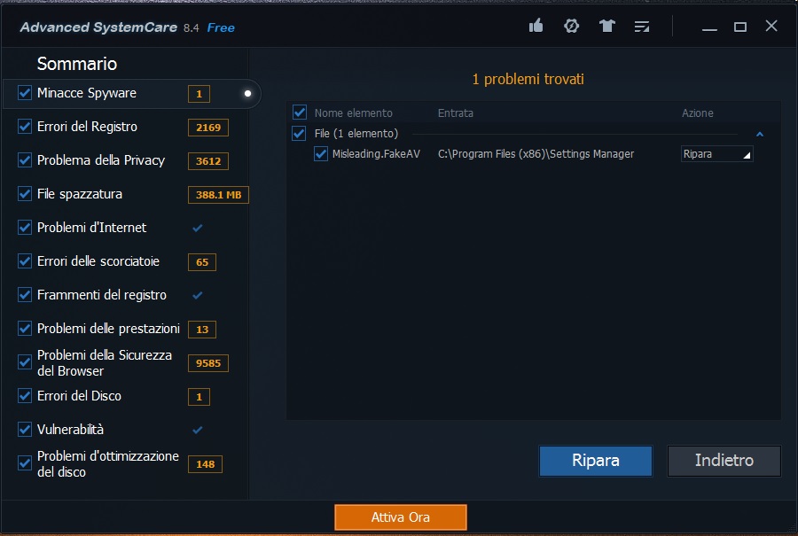
Task: Click the 148 disk optimization badge
Action: pos(205,463)
